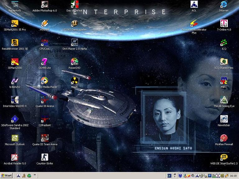Viewport: 239px width, 179px height.
Task: Click the blue play-button tray icon
Action: click(209, 176)
